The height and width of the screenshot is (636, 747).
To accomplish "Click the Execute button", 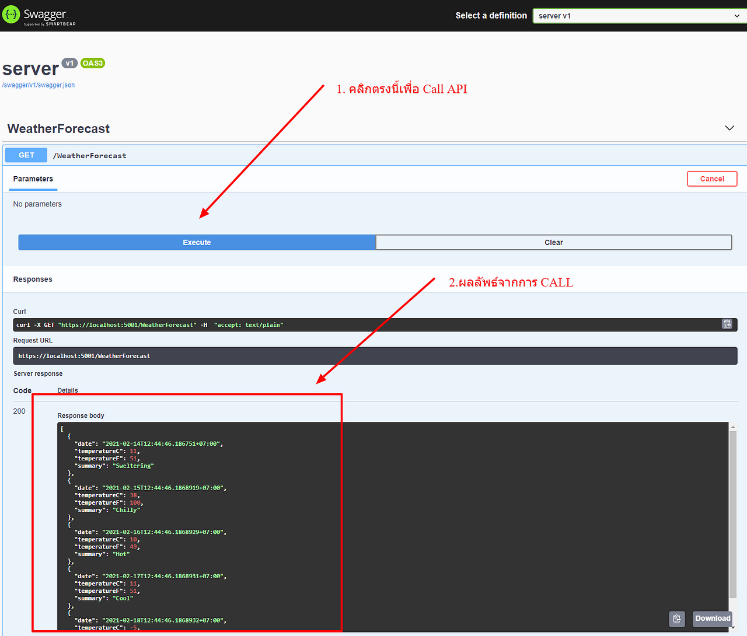I will pyautogui.click(x=197, y=242).
